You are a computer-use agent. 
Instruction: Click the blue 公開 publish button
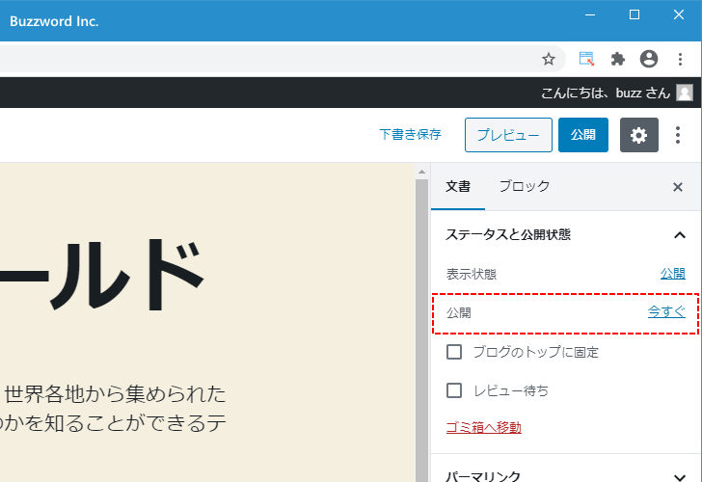pyautogui.click(x=582, y=135)
